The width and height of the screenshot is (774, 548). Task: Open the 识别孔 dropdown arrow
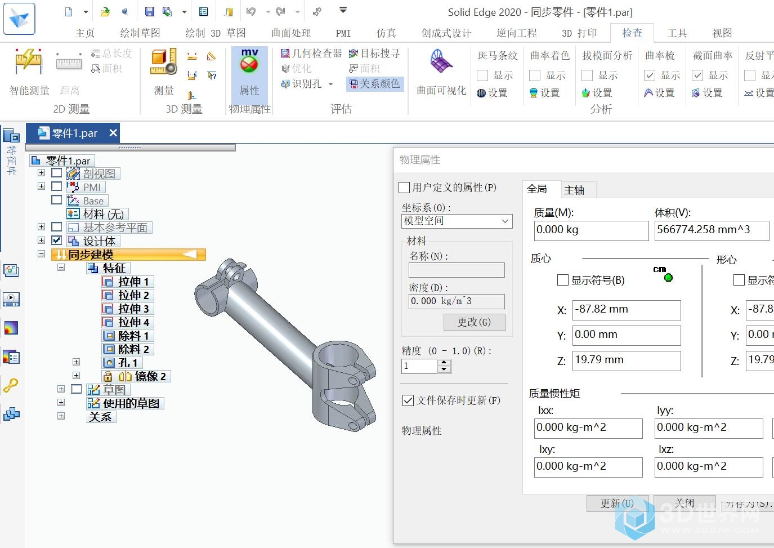330,84
